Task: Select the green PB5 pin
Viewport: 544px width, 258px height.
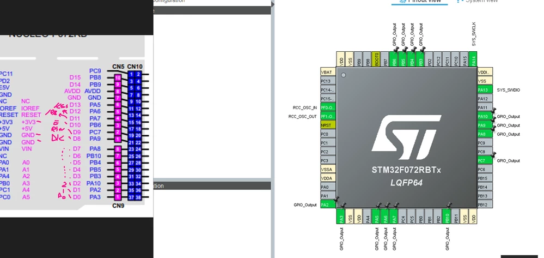Action: pos(402,59)
